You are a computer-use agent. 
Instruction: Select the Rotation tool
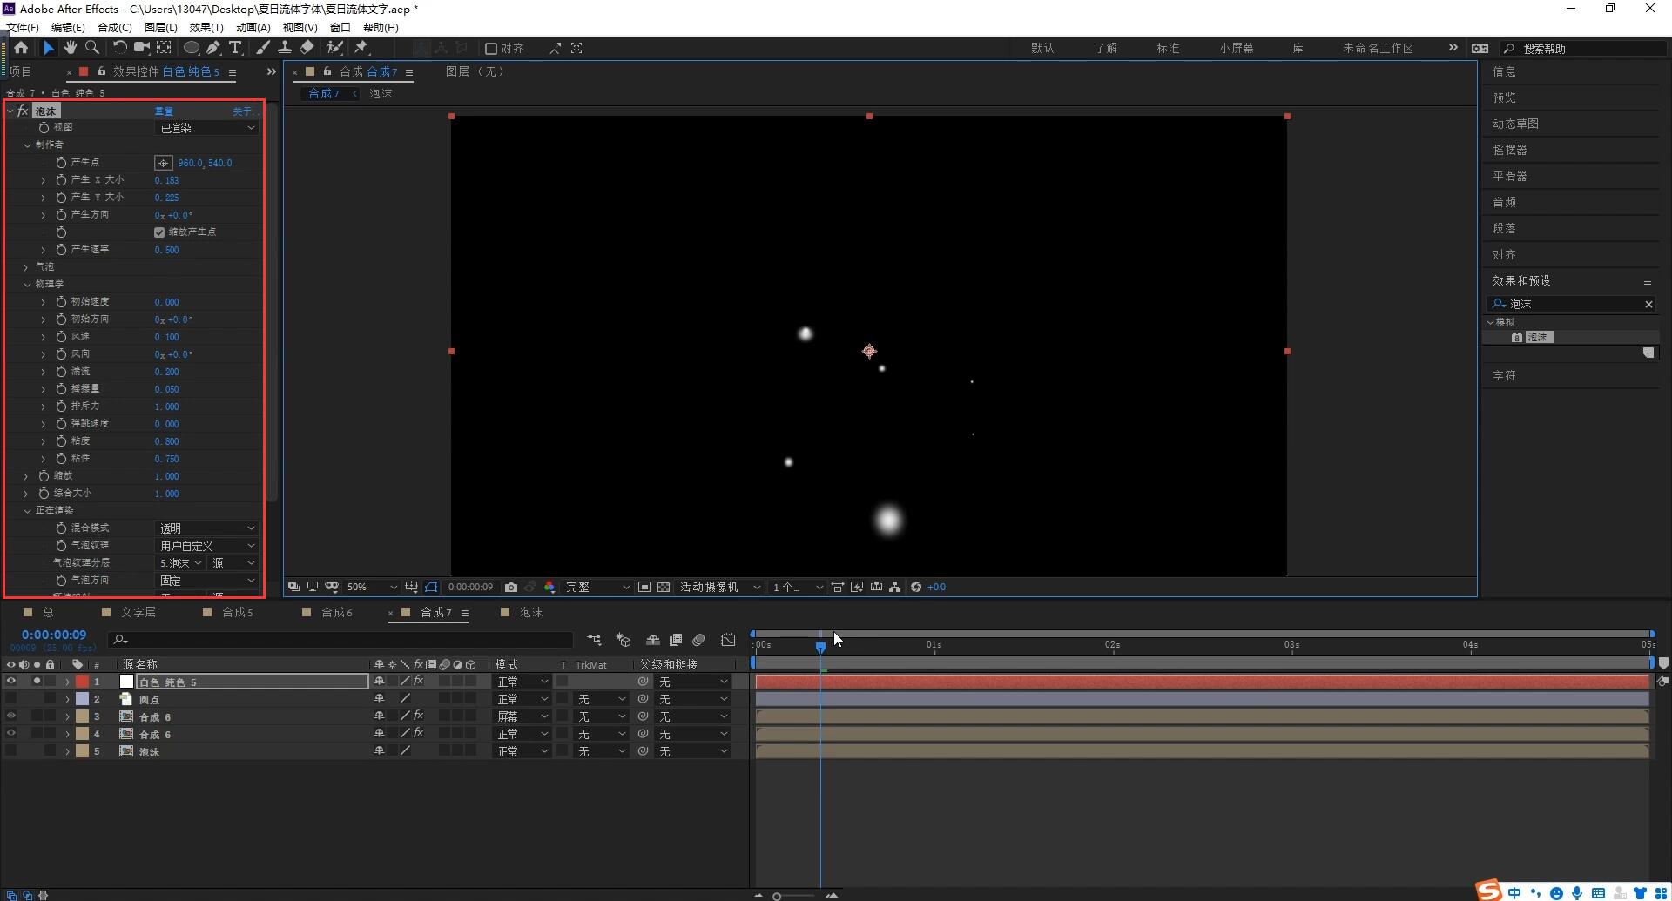pos(120,48)
